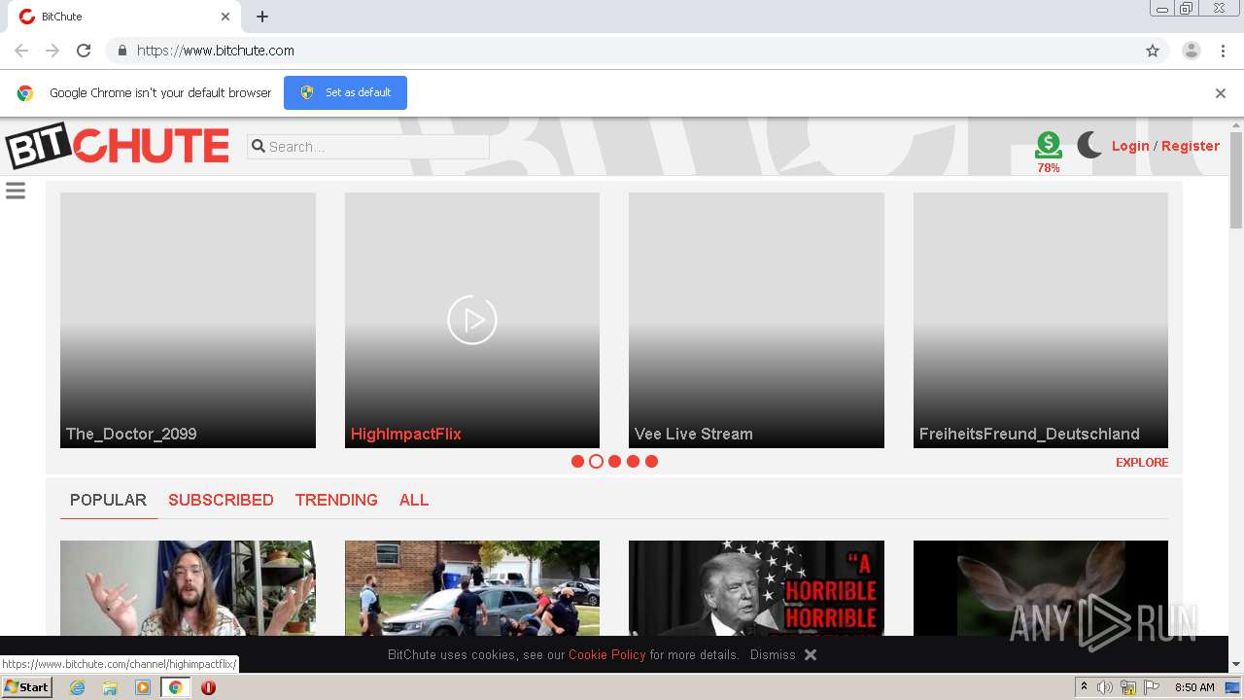Screen dimensions: 1244x700
Task: Click the BitChute logo
Action: pyautogui.click(x=118, y=146)
